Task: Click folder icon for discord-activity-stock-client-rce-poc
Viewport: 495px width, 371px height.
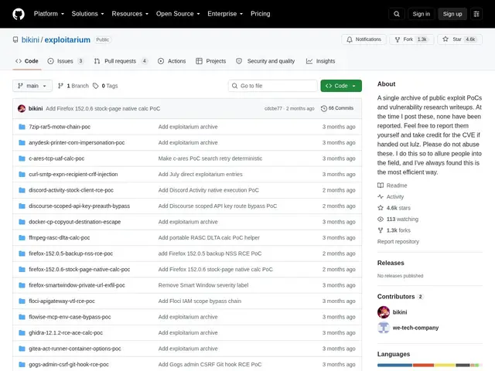Action: coord(22,190)
